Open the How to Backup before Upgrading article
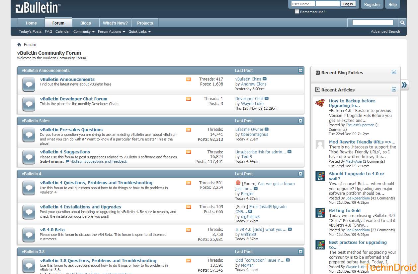The width and height of the screenshot is (418, 274). click(x=352, y=103)
